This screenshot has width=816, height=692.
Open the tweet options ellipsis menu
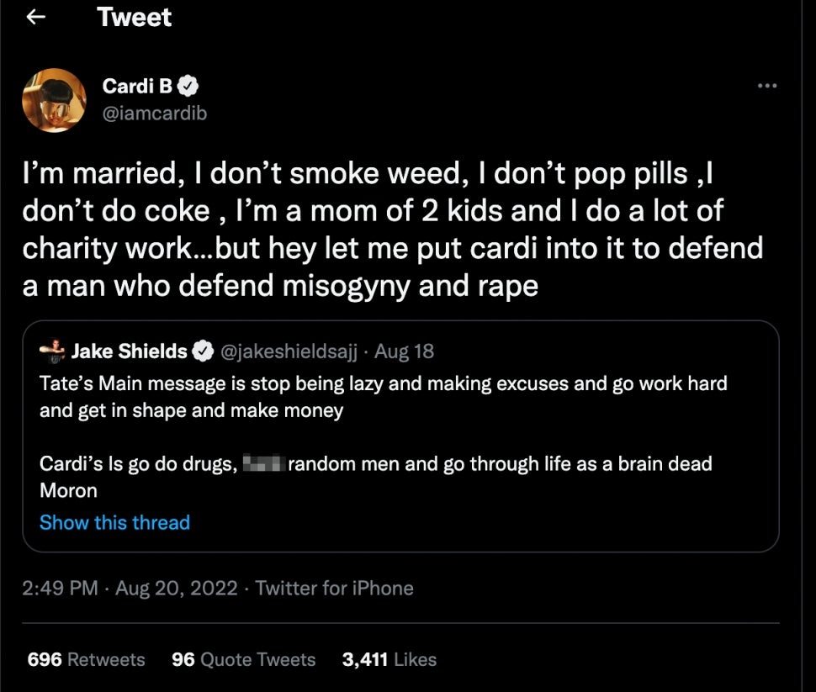[767, 85]
